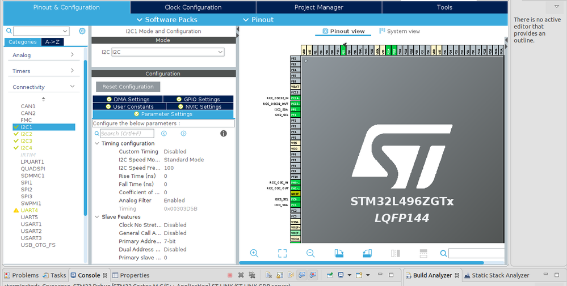Click the Reset Configuration button
Screen dimensions: 567x286
[128, 87]
